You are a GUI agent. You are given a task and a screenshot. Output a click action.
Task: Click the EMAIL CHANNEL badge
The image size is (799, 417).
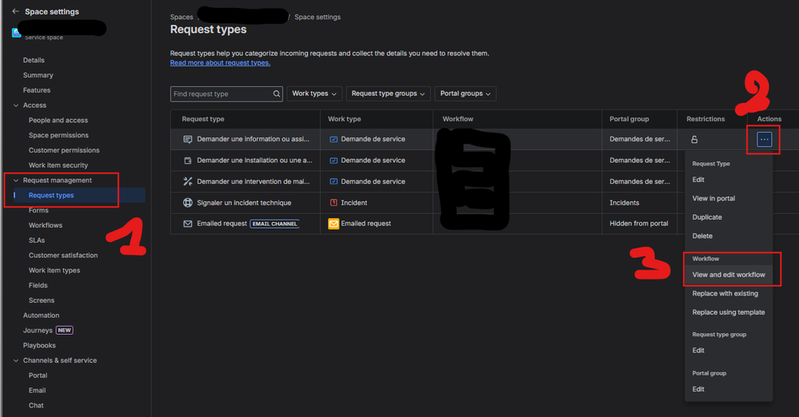(274, 224)
